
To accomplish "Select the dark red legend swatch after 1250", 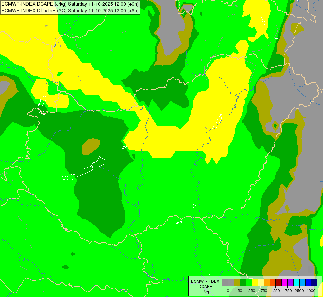I will pyautogui.click(x=279, y=282).
